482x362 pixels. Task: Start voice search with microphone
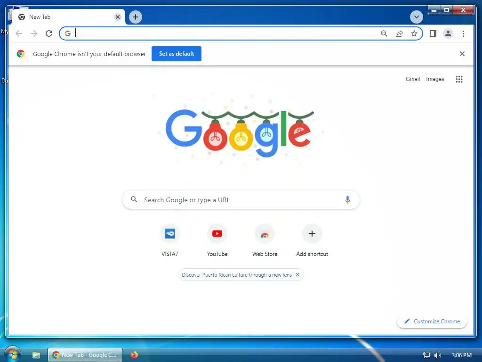[x=347, y=200]
